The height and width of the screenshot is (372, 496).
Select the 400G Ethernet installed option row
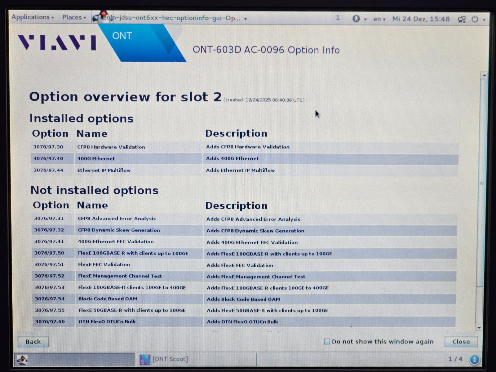pyautogui.click(x=244, y=159)
